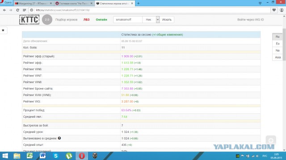Viewport: 286px width, 160px height.
Task: Select the Na region tab
Action: click(x=278, y=50)
